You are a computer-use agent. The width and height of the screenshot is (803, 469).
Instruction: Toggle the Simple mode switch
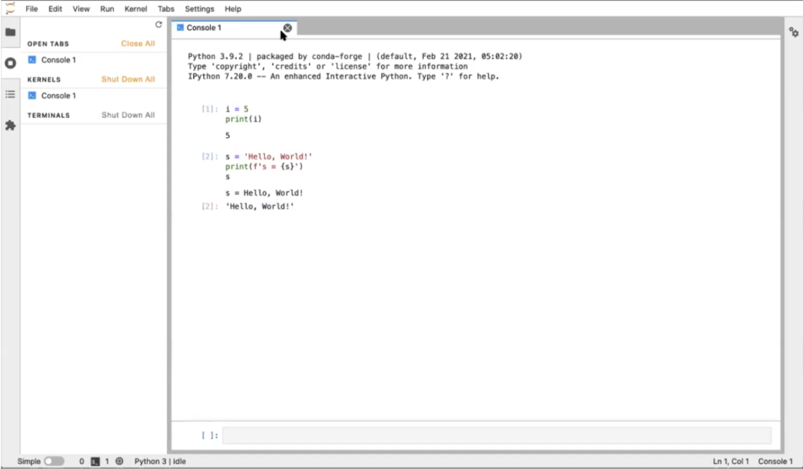(54, 461)
